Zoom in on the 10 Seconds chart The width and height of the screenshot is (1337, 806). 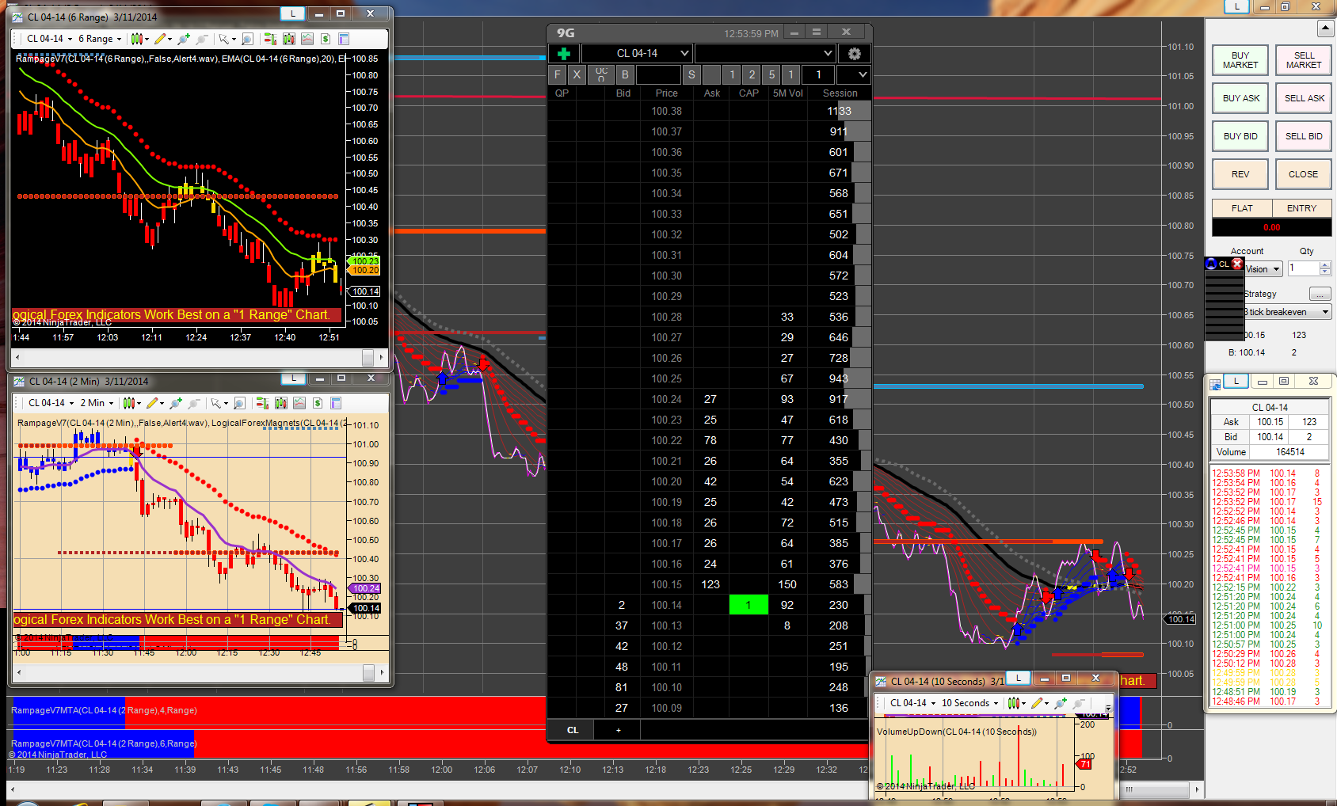(1060, 703)
